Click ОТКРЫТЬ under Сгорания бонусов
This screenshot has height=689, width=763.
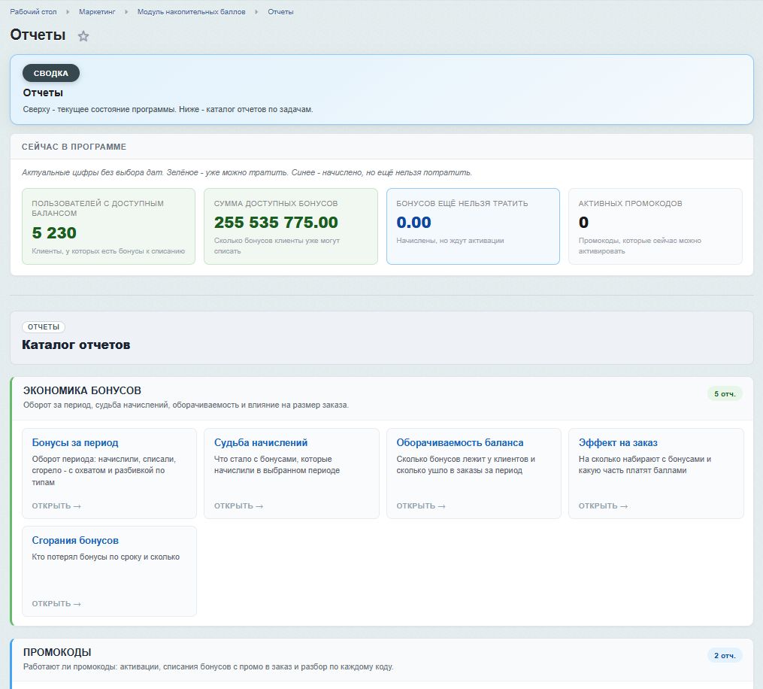coord(56,604)
